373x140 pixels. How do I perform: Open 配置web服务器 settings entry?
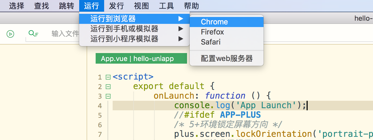tap(226, 59)
